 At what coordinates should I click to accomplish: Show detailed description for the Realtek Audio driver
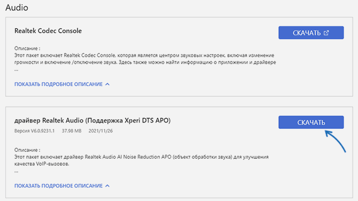58,186
